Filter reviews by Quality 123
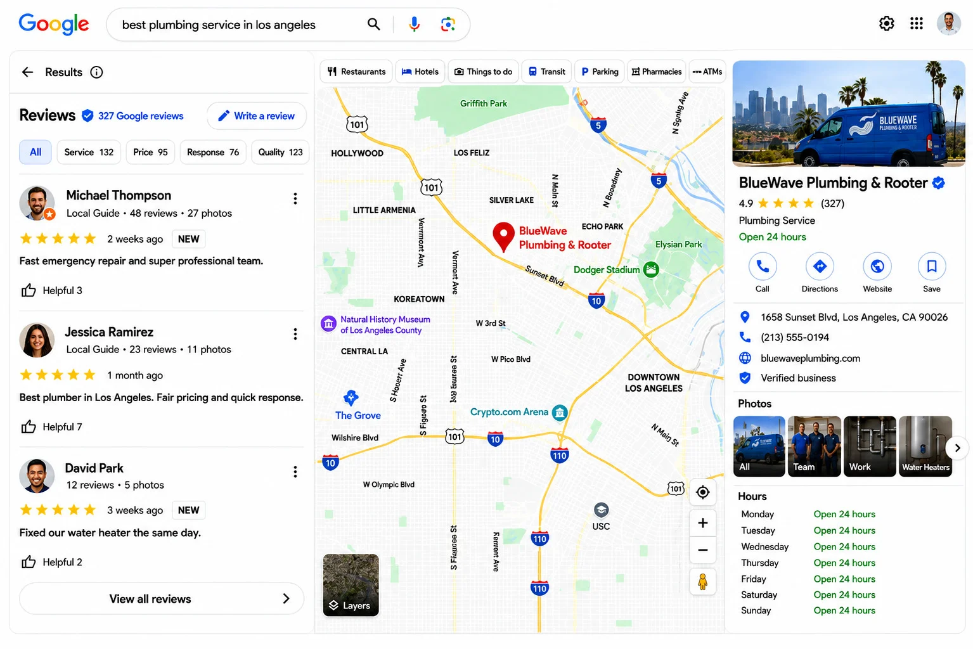 coord(280,152)
